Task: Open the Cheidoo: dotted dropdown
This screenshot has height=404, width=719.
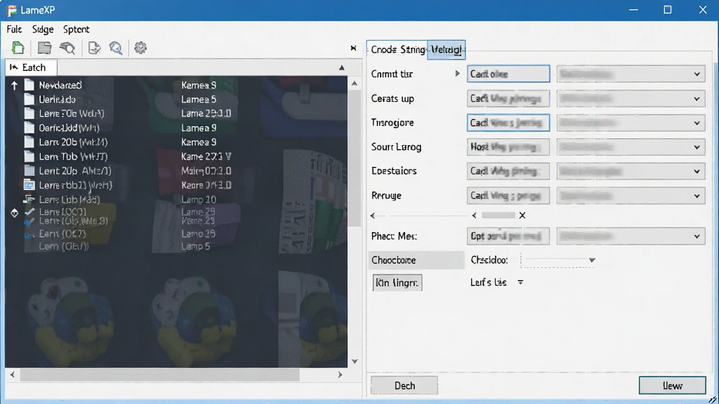Action: point(558,260)
